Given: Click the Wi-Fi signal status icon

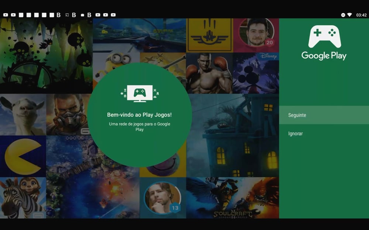Looking at the screenshot, I should pos(349,15).
